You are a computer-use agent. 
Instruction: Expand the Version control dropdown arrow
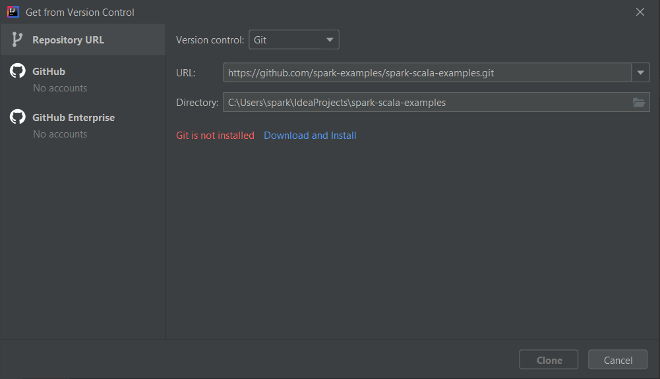point(330,40)
